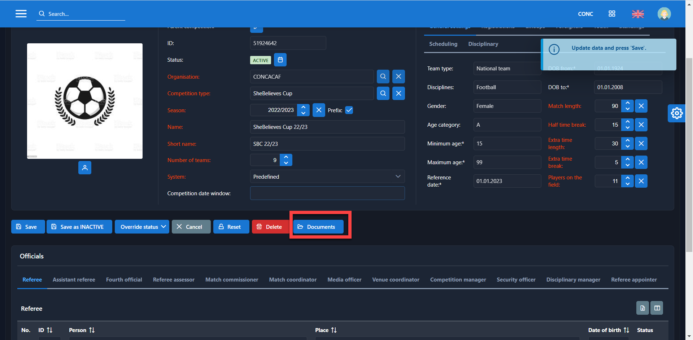693x340 pixels.
Task: Sort the table by Person column
Action: pyautogui.click(x=92, y=330)
